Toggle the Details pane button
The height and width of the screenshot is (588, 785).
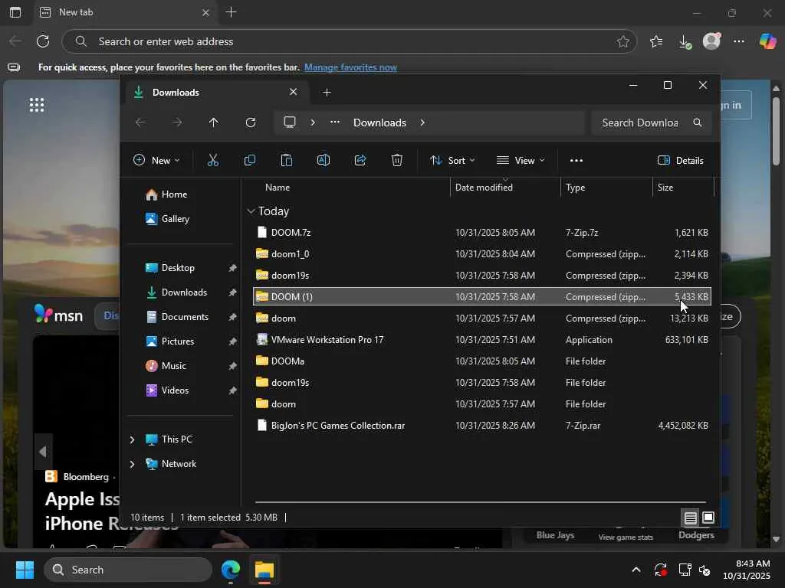(681, 160)
